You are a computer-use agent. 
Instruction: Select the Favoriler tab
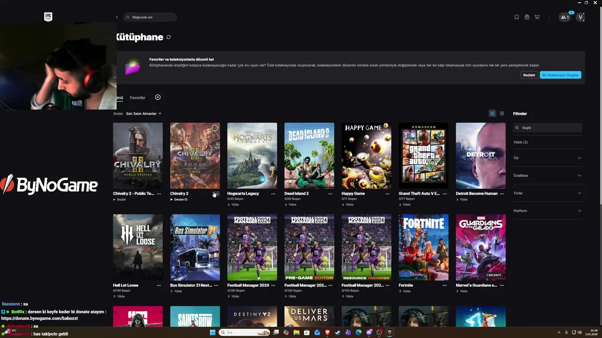(x=138, y=98)
